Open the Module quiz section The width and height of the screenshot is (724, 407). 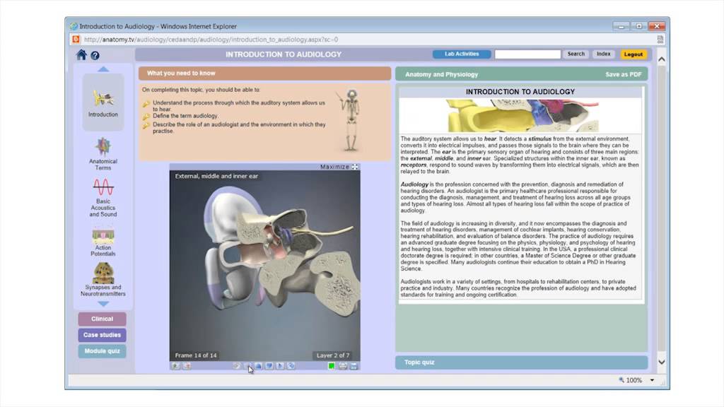pos(102,351)
